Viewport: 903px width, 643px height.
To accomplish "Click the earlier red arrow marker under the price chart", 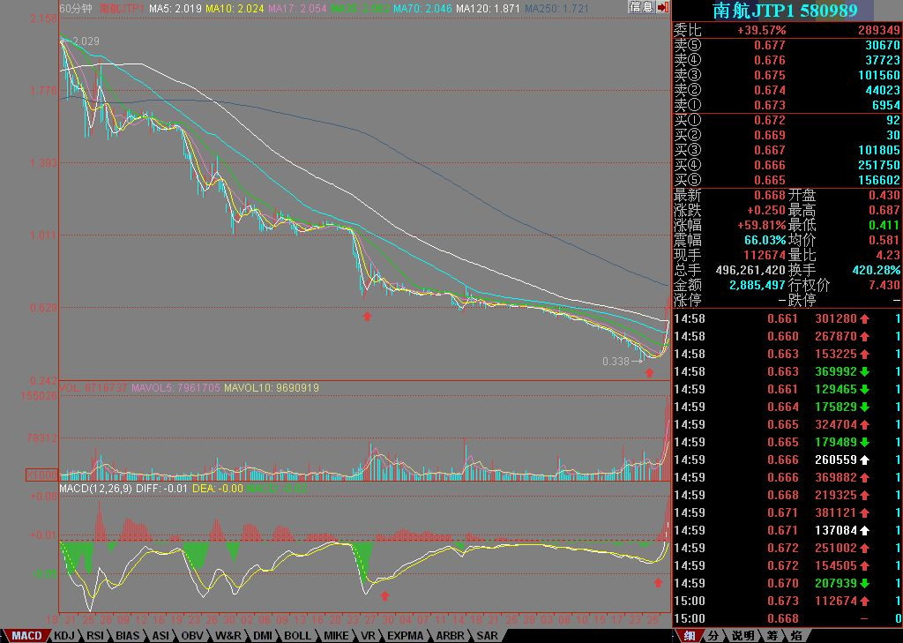I will [368, 316].
